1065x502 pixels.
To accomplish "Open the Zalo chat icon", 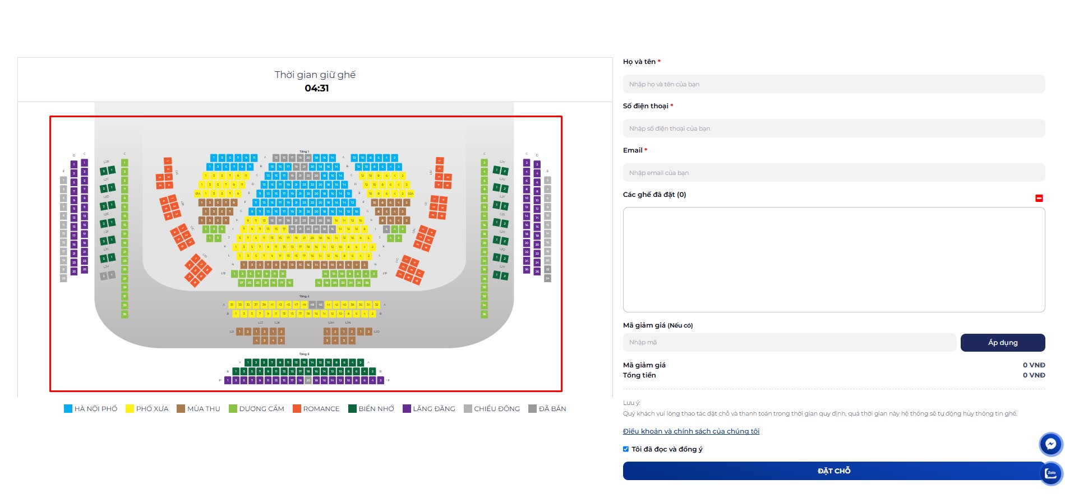I will click(1051, 473).
